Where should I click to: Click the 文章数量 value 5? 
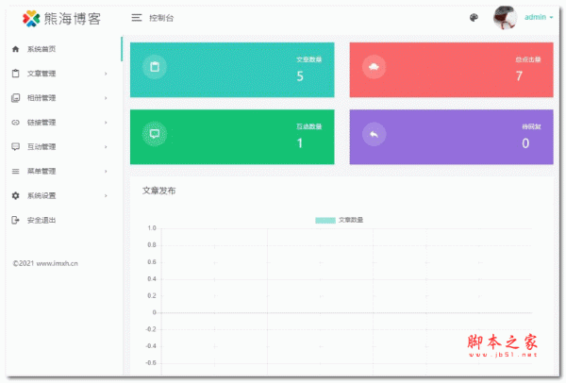pos(300,76)
